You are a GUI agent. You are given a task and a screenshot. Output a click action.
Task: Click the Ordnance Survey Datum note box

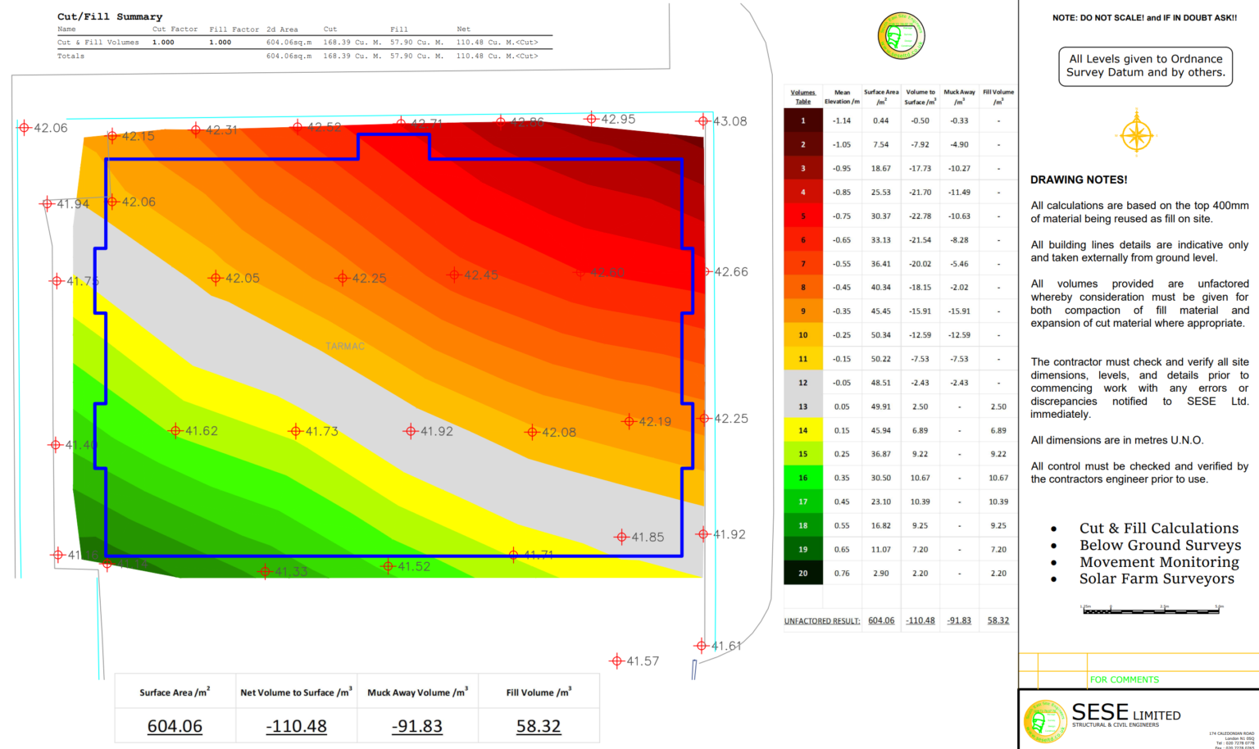tap(1145, 66)
